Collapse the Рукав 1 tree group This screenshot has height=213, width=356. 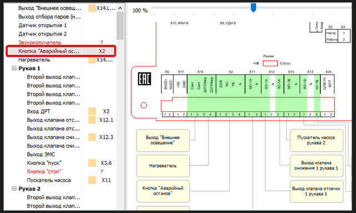[14, 68]
